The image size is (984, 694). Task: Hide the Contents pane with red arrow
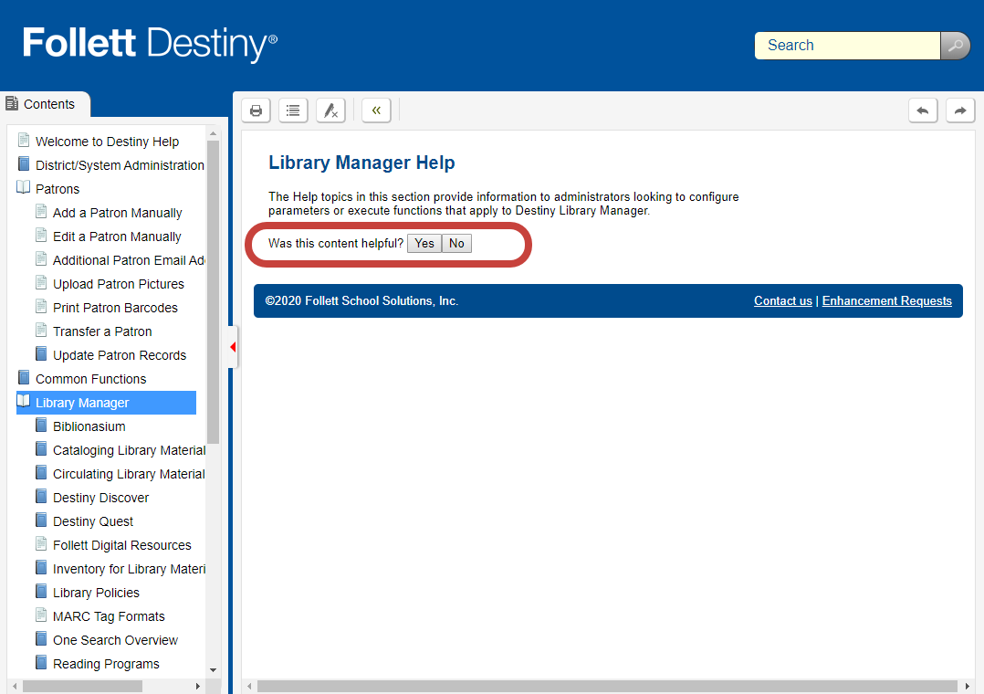pos(233,347)
